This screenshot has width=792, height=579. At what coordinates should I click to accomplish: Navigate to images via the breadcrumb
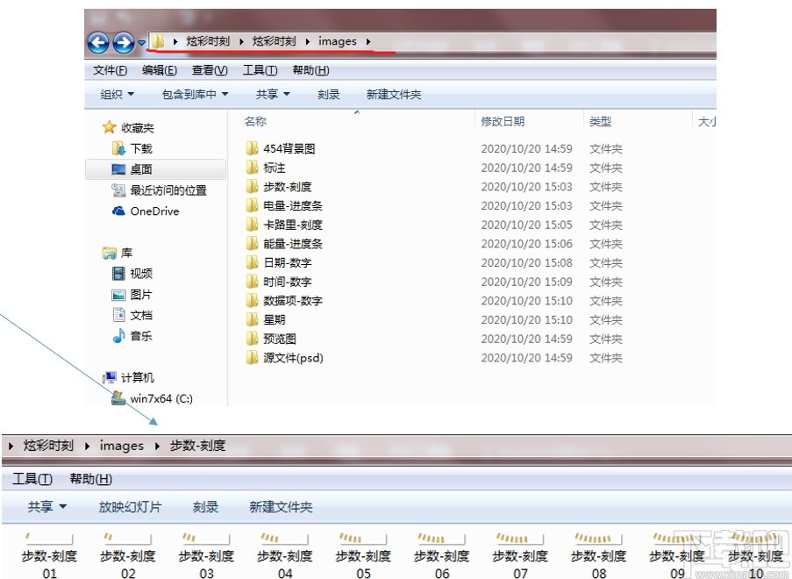(339, 40)
